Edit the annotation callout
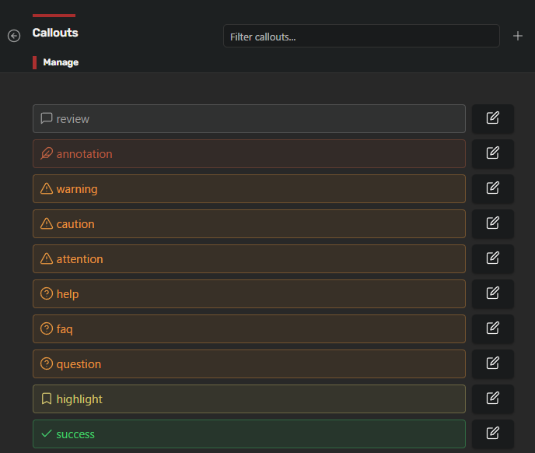 pos(493,154)
